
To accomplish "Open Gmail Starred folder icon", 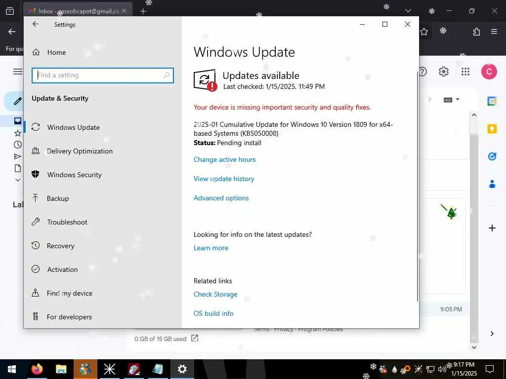I will (x=18, y=133).
